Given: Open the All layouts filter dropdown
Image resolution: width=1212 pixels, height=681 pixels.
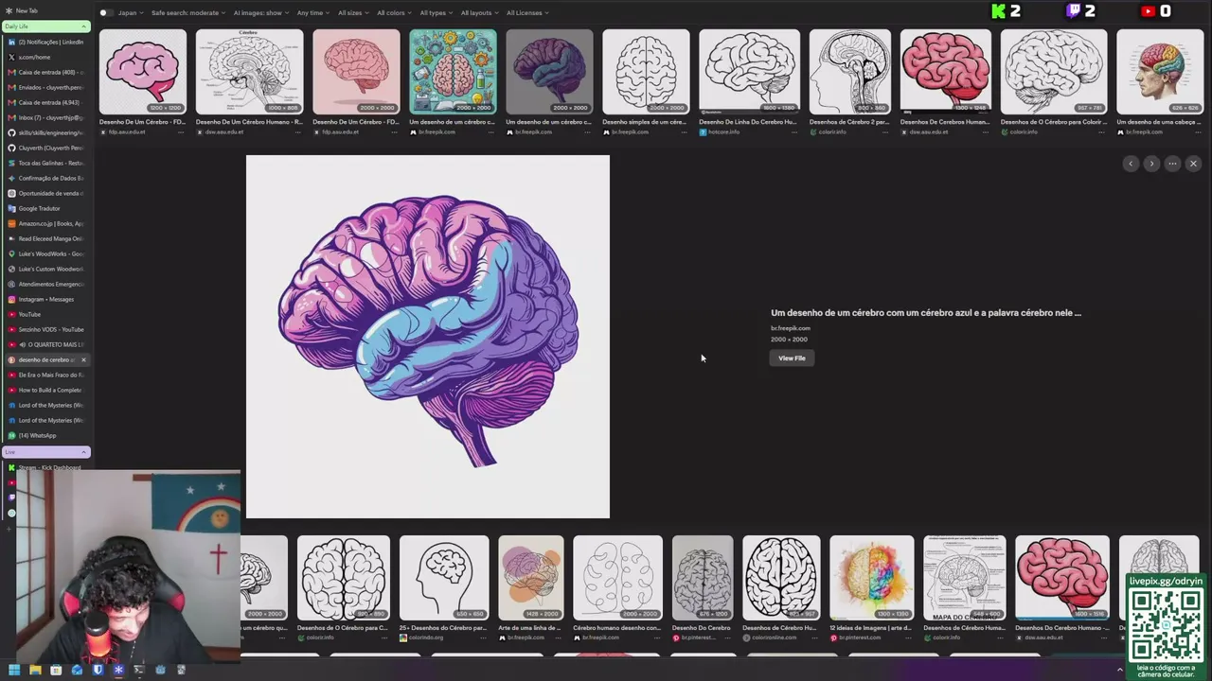Looking at the screenshot, I should click(479, 13).
